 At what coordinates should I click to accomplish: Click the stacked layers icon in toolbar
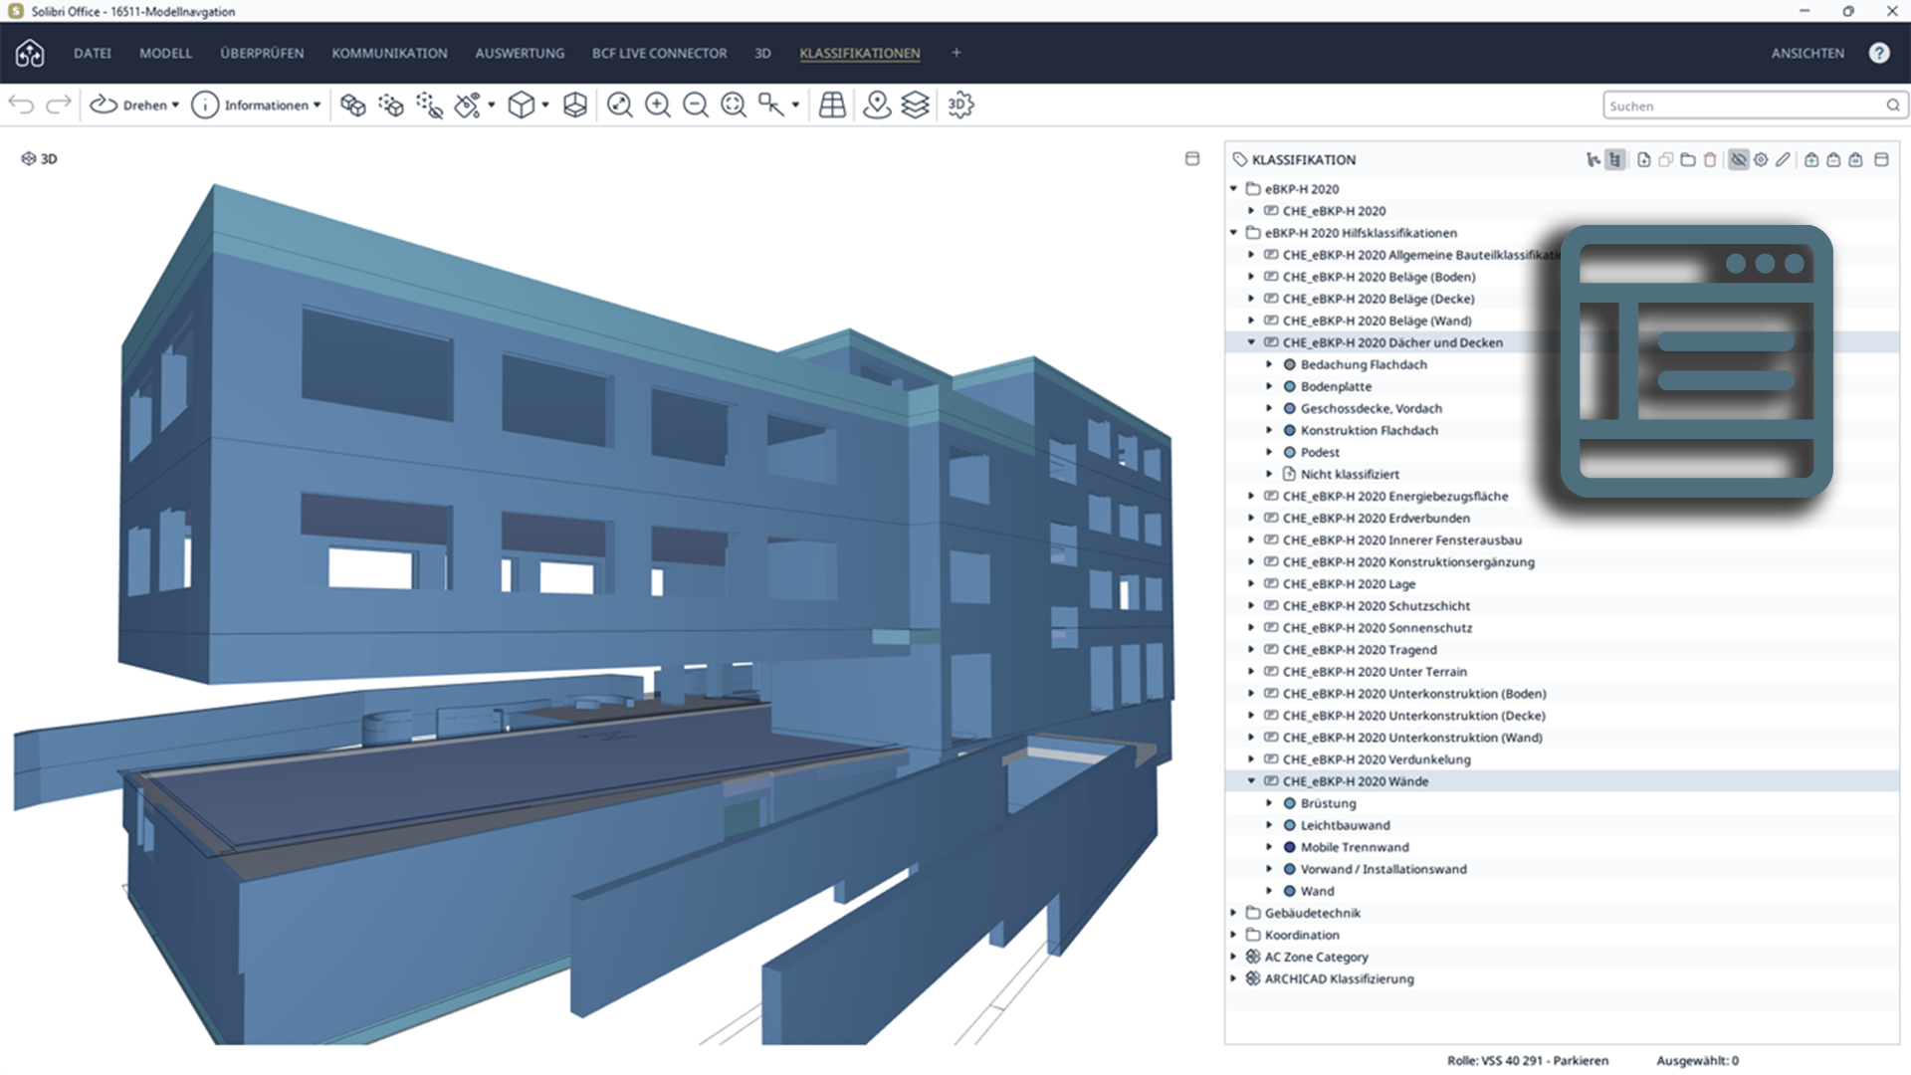tap(916, 105)
